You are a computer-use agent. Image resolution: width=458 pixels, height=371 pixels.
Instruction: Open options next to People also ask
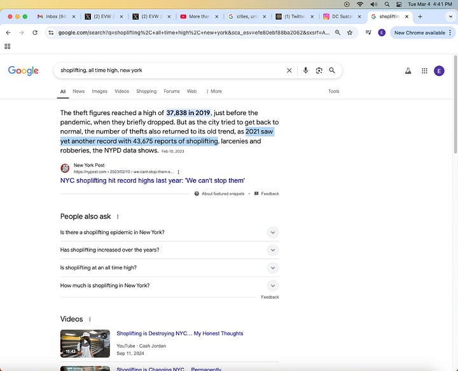118,217
